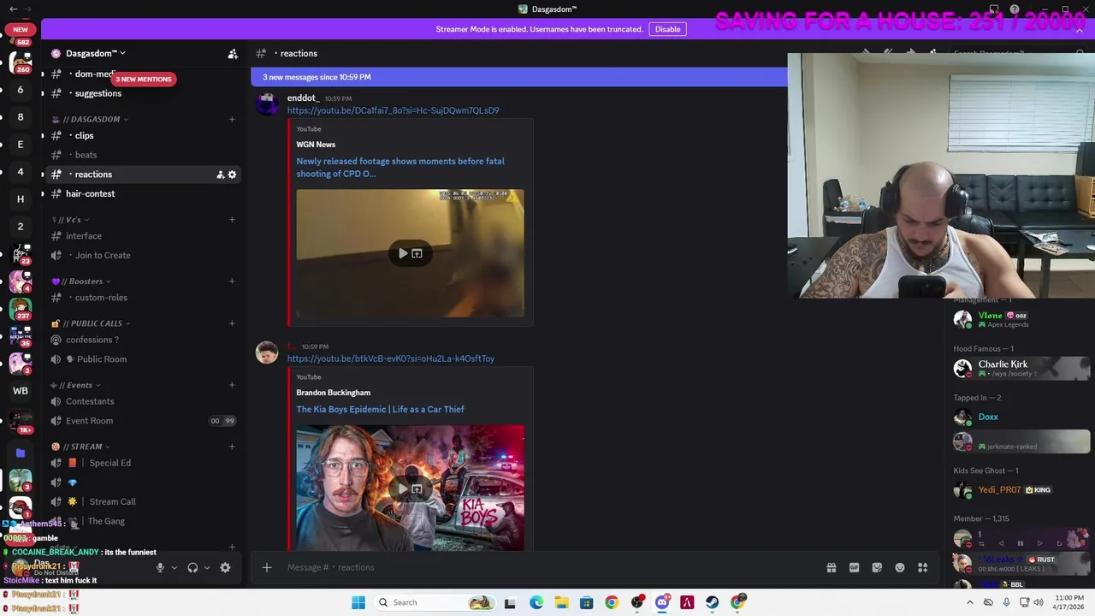
Task: Collapse the Vc's category
Action: click(70, 220)
